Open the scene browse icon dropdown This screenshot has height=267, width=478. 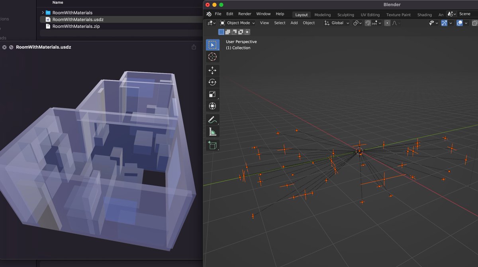(452, 14)
